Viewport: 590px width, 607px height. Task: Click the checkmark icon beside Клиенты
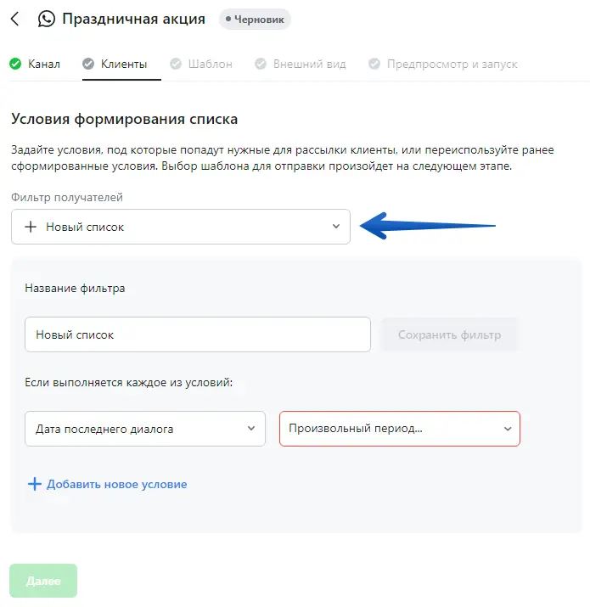[x=87, y=64]
